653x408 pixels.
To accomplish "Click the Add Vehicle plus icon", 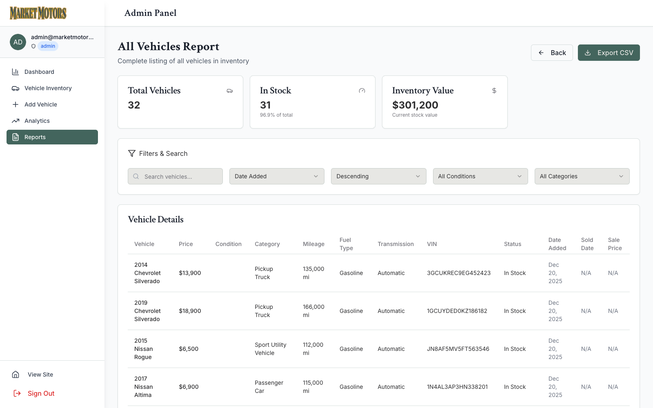I will pos(16,104).
